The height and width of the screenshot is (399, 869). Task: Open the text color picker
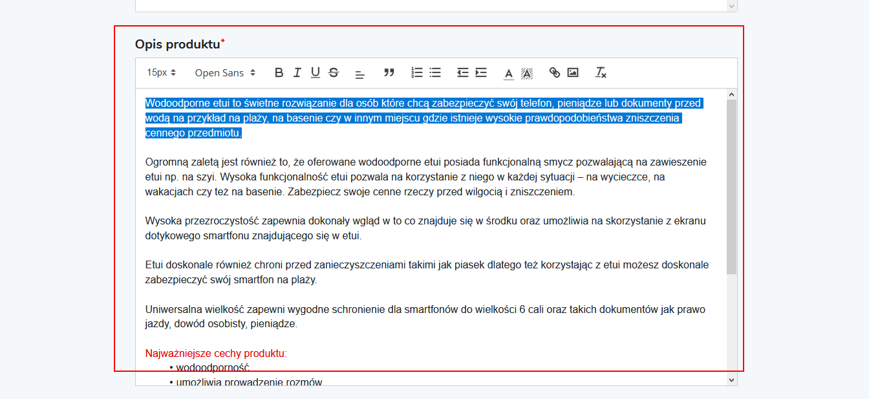(509, 73)
